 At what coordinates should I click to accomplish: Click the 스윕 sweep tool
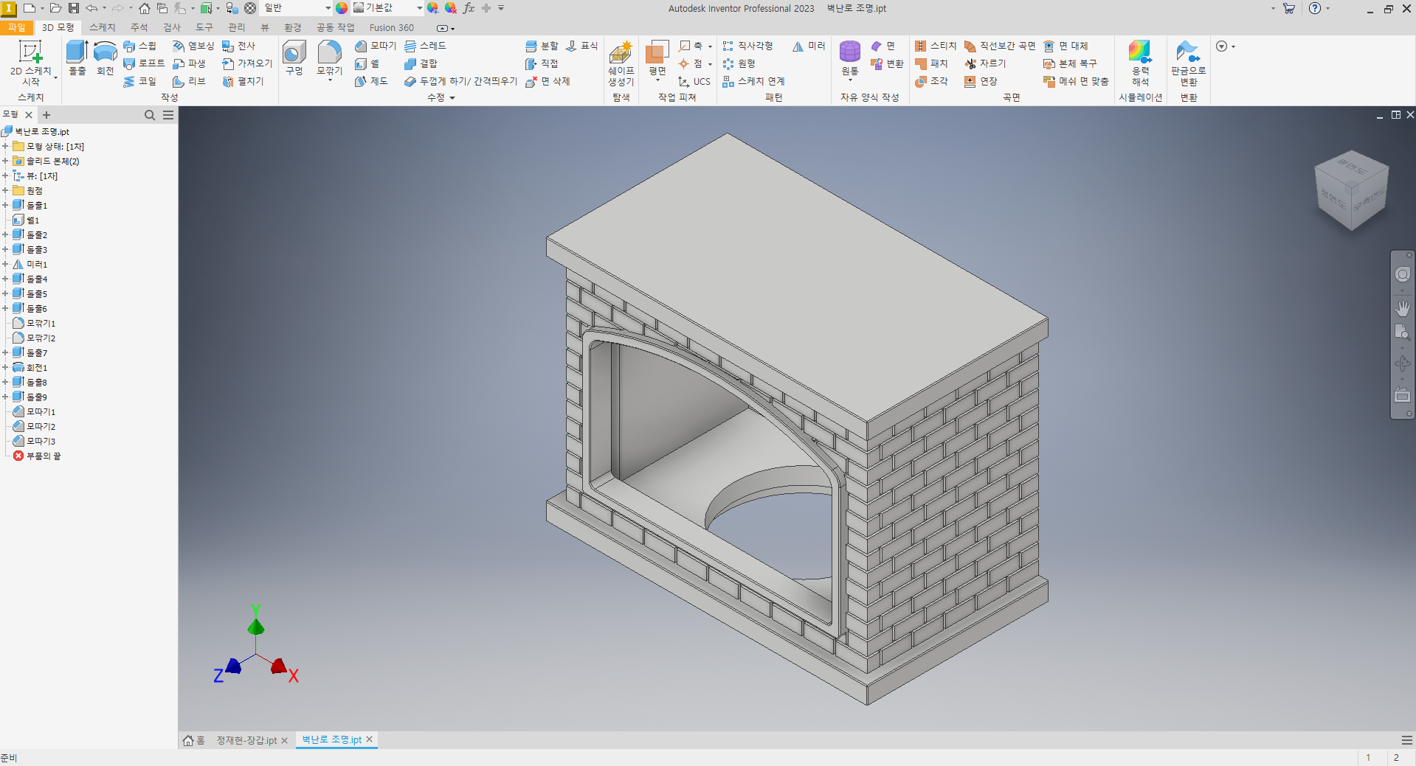pos(139,46)
